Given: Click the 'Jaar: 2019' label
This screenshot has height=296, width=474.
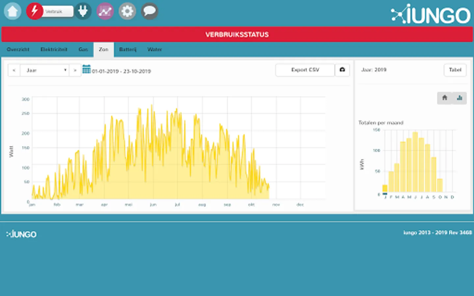Looking at the screenshot, I should (x=374, y=70).
